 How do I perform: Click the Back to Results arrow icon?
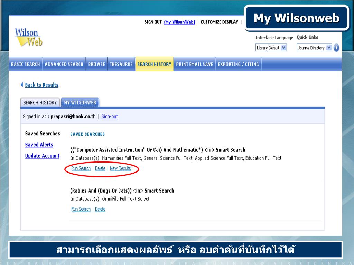pos(22,85)
